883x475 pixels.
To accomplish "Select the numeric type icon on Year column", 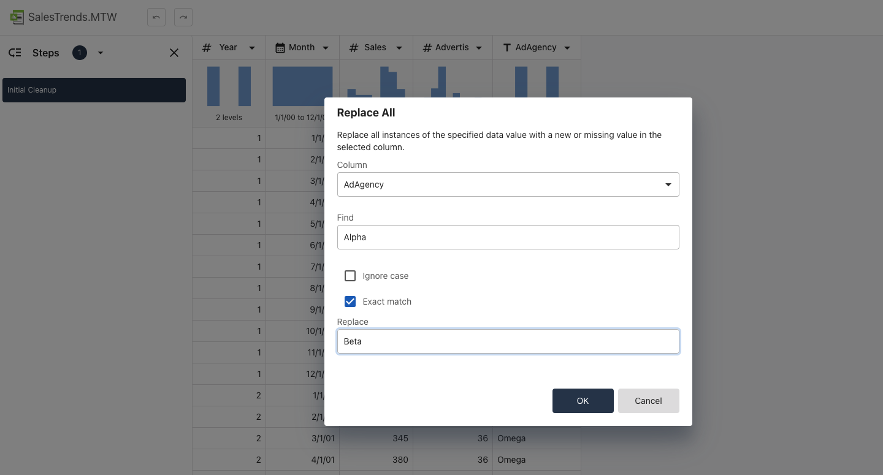I will pos(208,47).
